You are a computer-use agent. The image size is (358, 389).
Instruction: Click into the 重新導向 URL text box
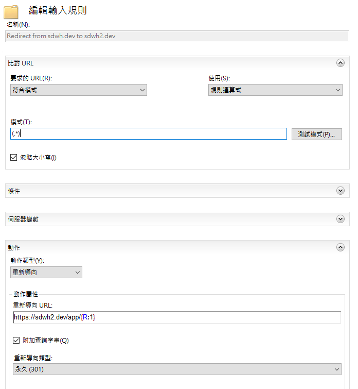coord(177,317)
